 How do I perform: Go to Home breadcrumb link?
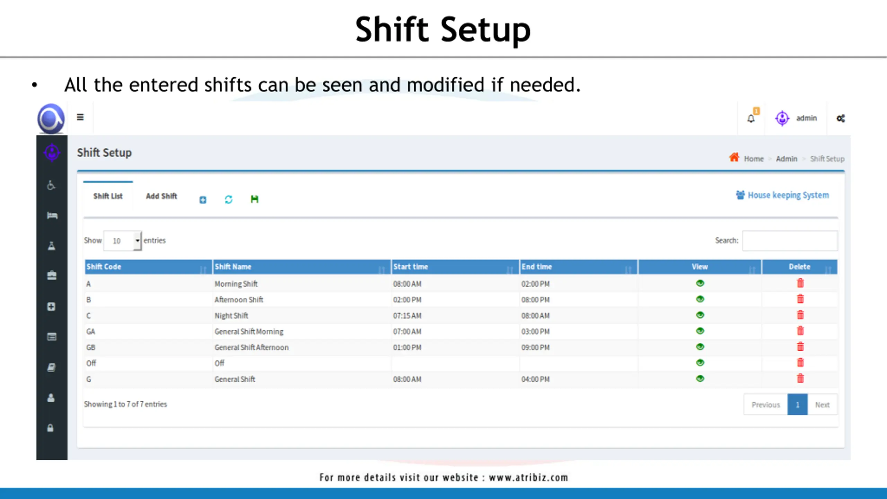pyautogui.click(x=754, y=159)
